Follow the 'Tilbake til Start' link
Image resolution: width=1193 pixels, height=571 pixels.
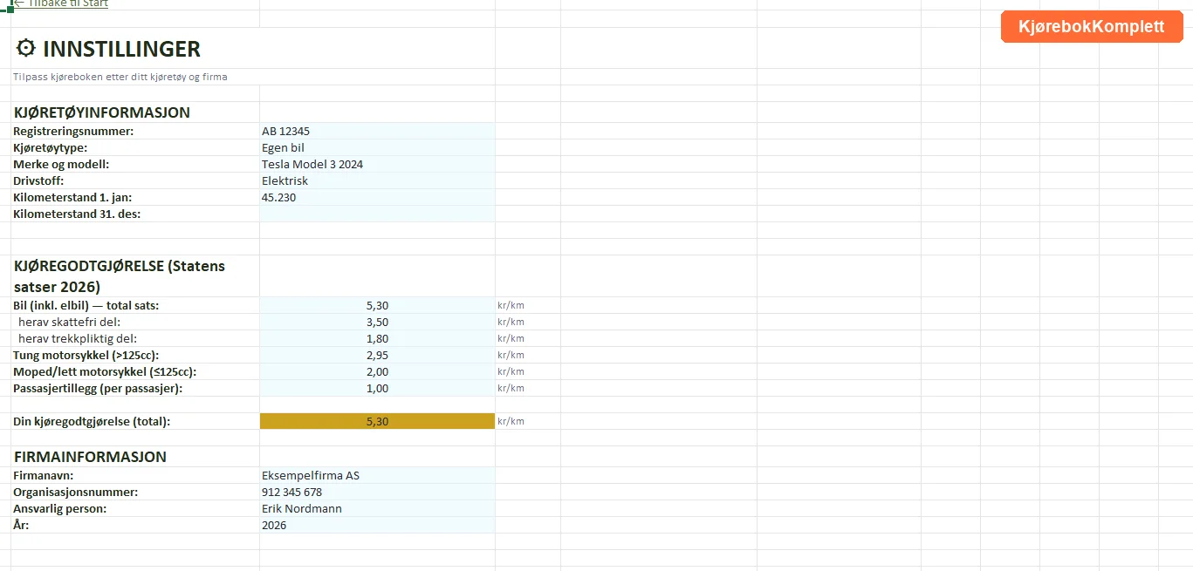pos(61,3)
